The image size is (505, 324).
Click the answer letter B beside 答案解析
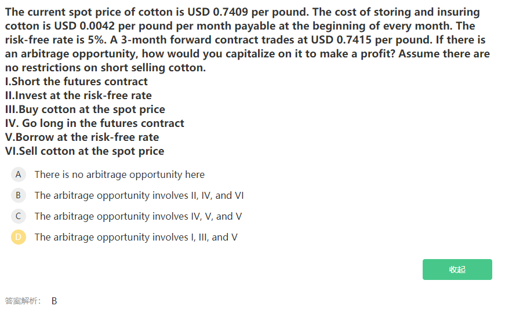(55, 301)
